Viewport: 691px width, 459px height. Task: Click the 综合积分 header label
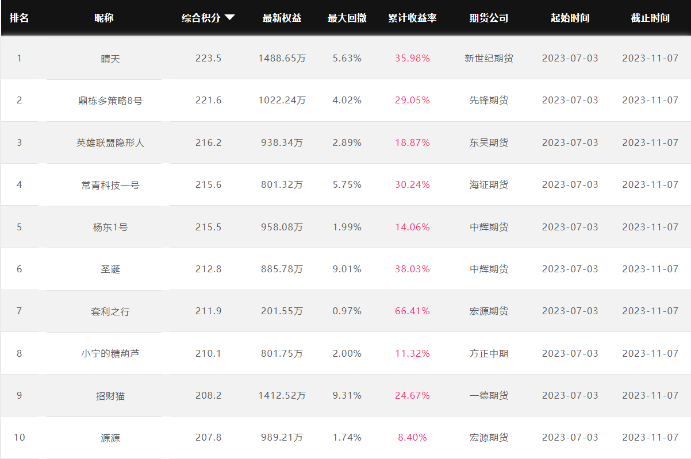tap(201, 18)
